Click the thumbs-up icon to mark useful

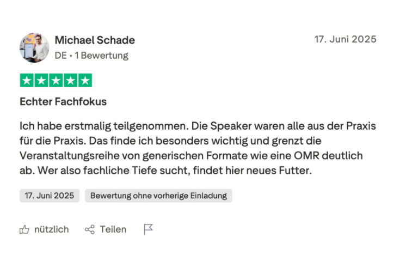coord(24,229)
